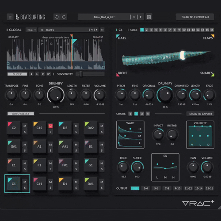Mute the A1 pad
This screenshot has height=221, width=221.
(x=50, y=145)
